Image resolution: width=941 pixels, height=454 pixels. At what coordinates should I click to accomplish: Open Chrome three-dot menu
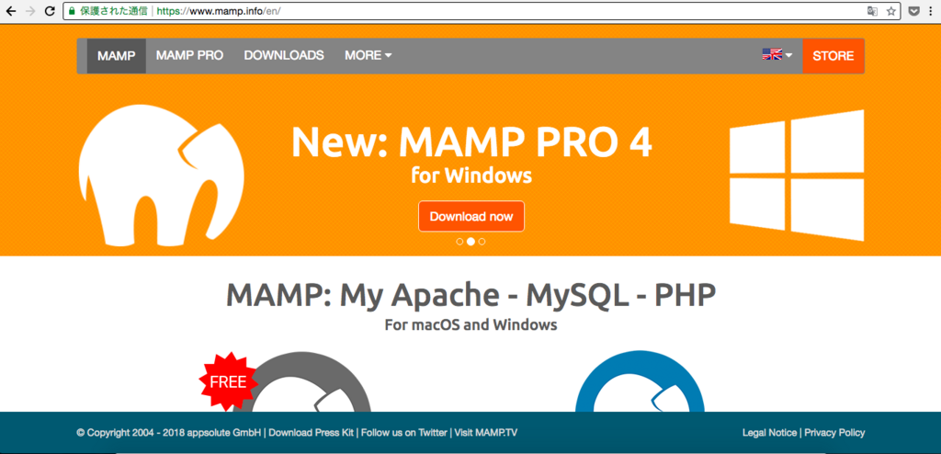(x=932, y=11)
